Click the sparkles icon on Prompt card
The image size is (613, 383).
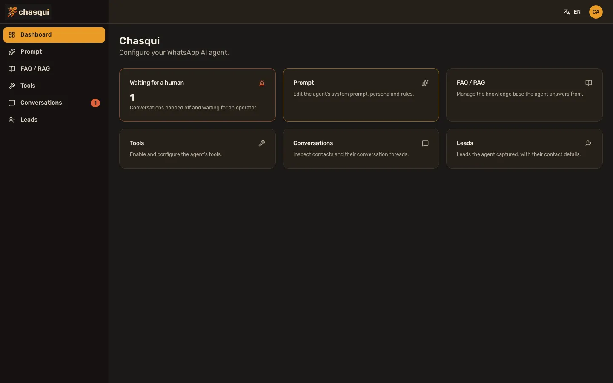[425, 83]
